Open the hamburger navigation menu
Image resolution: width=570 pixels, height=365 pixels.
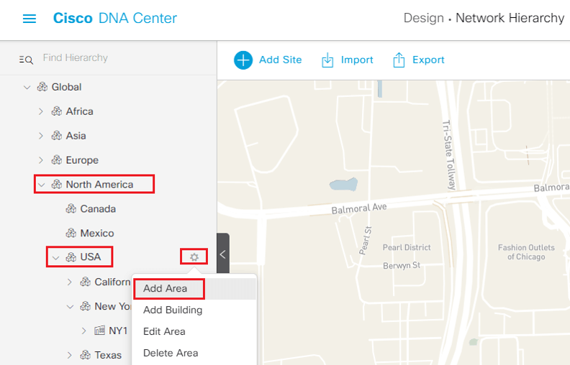pos(30,19)
